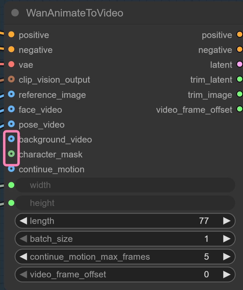Image resolution: width=243 pixels, height=290 pixels.
Task: Select the latent output socket
Action: coord(239,65)
